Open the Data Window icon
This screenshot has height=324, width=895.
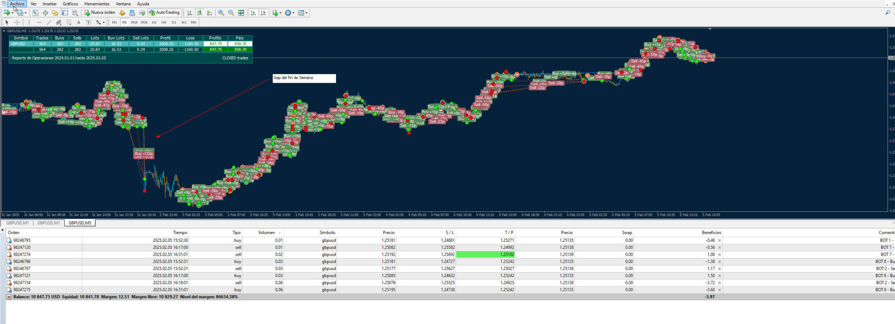click(x=45, y=13)
